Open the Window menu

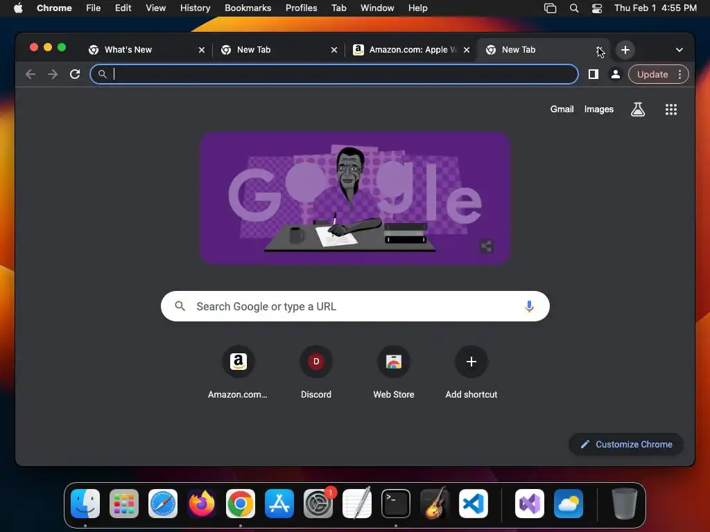pyautogui.click(x=377, y=8)
